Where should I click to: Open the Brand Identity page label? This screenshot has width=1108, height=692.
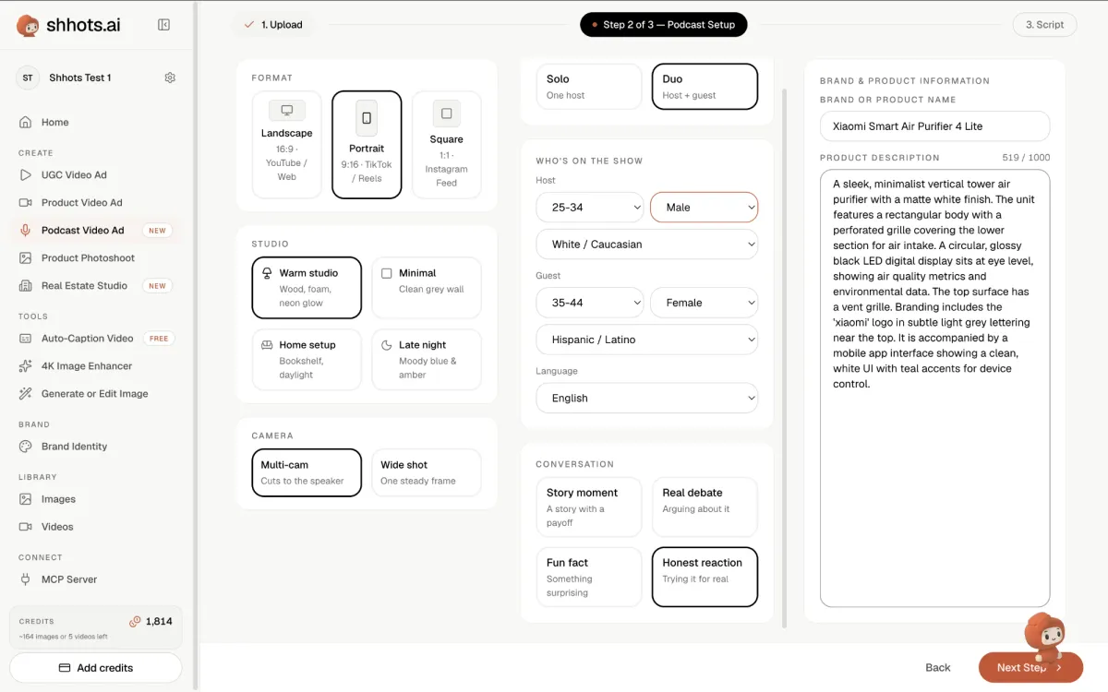tap(74, 447)
